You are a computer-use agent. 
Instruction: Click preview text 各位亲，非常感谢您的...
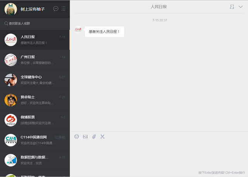coord(37,63)
